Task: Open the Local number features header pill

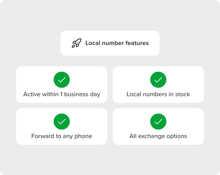Action: 110,43
